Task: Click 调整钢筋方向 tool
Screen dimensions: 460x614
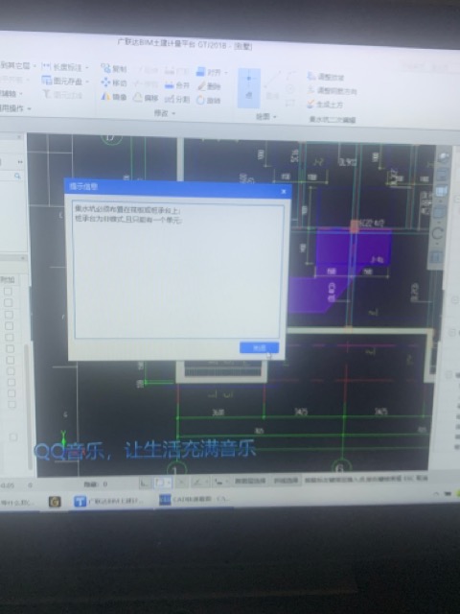Action: tap(332, 91)
